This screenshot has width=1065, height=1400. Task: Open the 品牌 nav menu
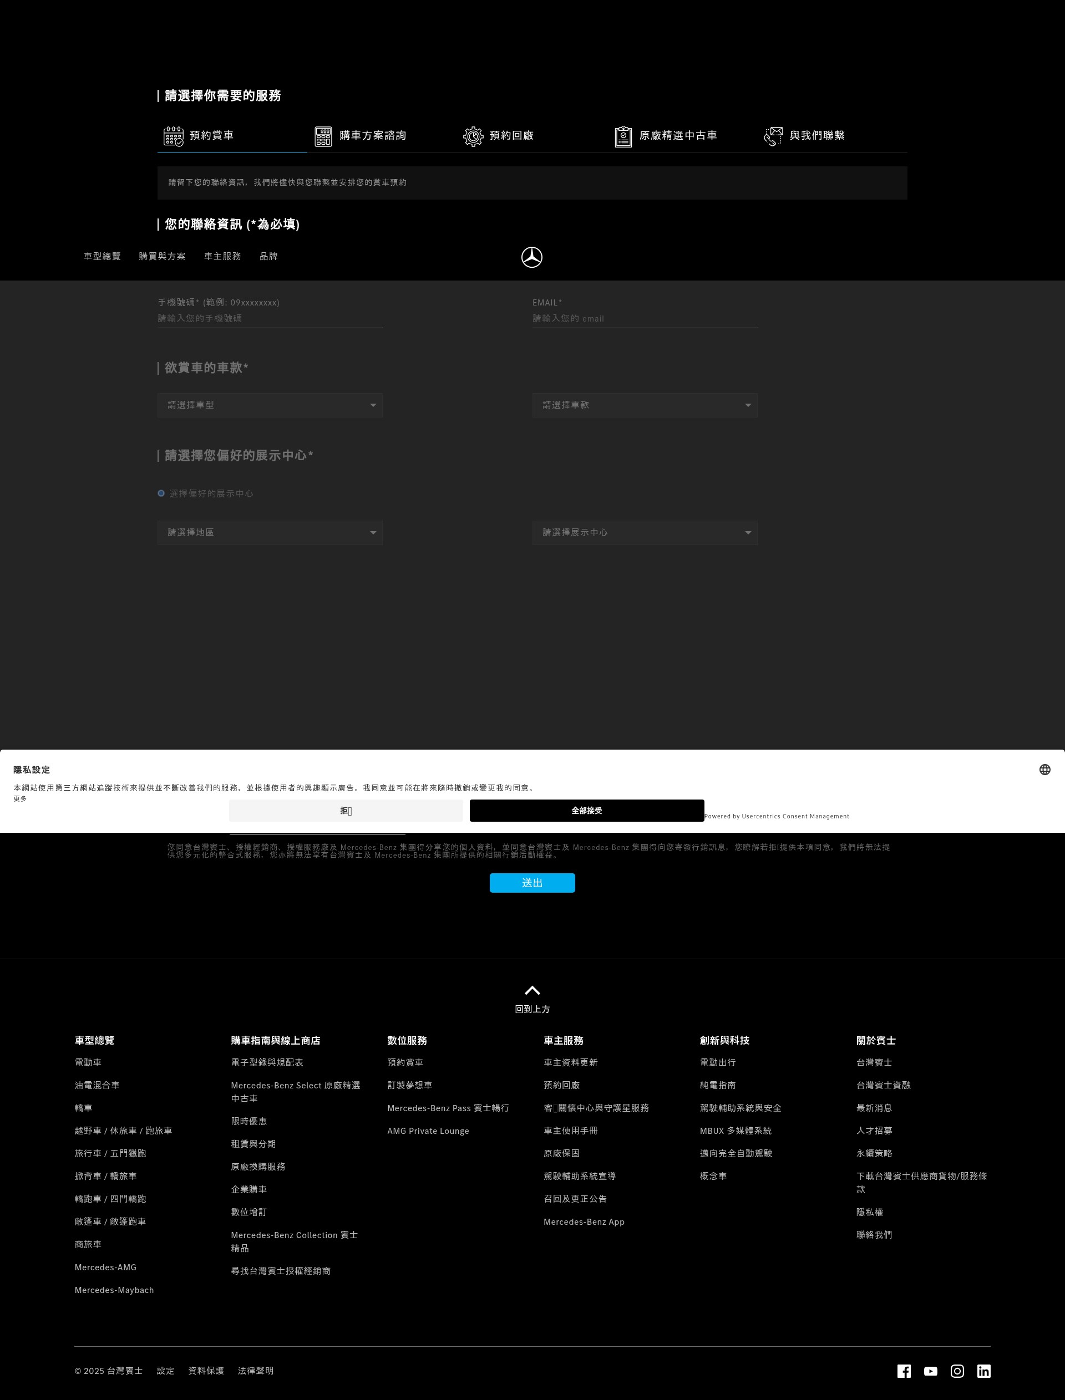pos(269,257)
